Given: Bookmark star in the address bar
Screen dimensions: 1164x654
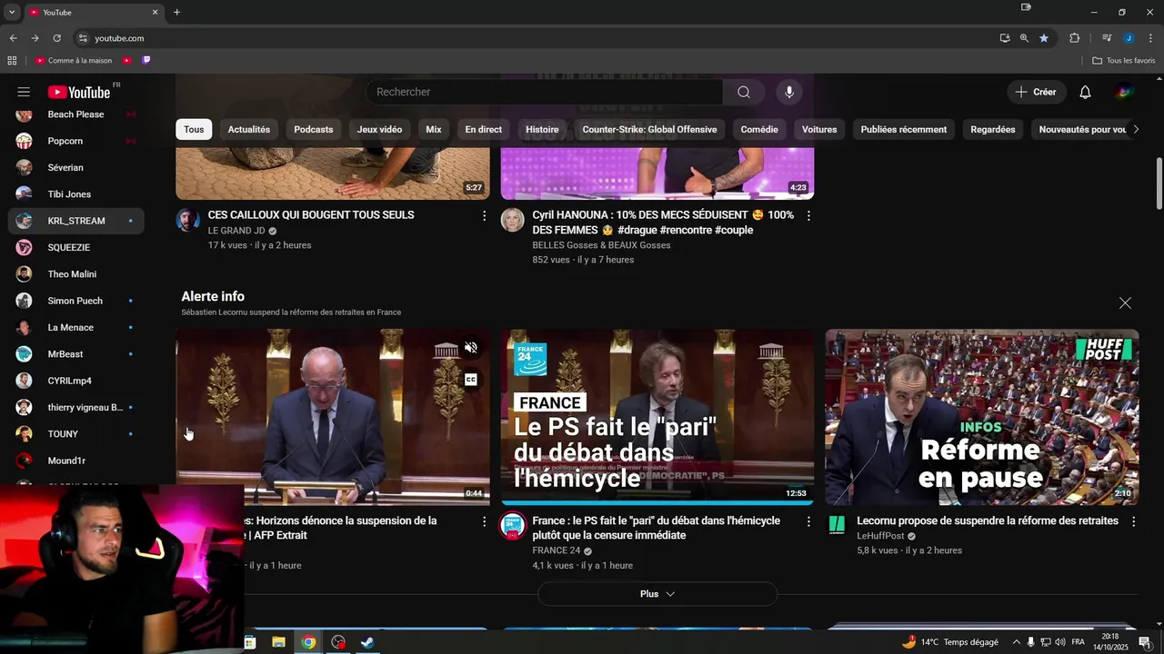Looking at the screenshot, I should 1044,38.
